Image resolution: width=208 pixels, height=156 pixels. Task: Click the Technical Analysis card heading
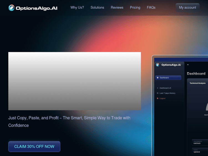pos(197,83)
